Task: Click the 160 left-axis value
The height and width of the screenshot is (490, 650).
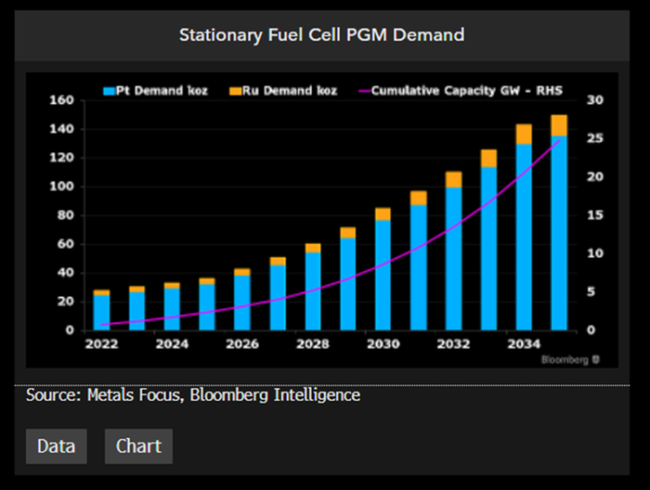Action: (x=62, y=100)
